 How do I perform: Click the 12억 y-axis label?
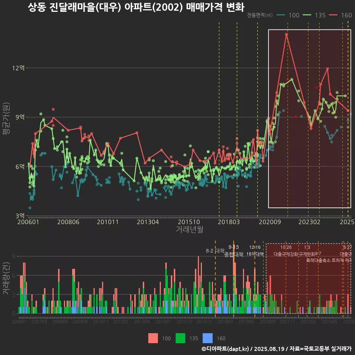pyautogui.click(x=18, y=68)
